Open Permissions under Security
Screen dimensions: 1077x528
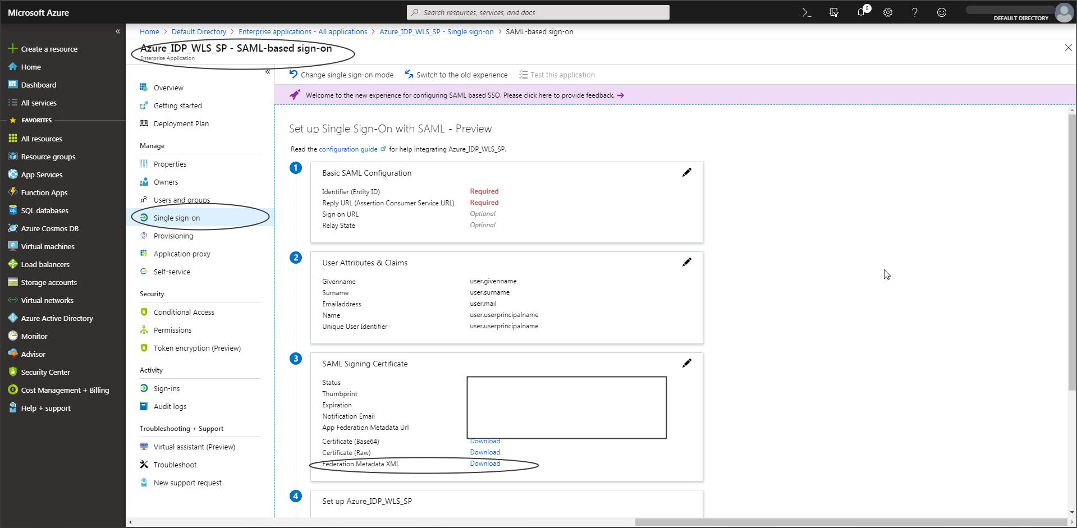pyautogui.click(x=172, y=330)
